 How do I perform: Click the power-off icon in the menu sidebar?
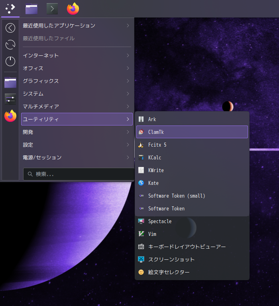pyautogui.click(x=10, y=61)
